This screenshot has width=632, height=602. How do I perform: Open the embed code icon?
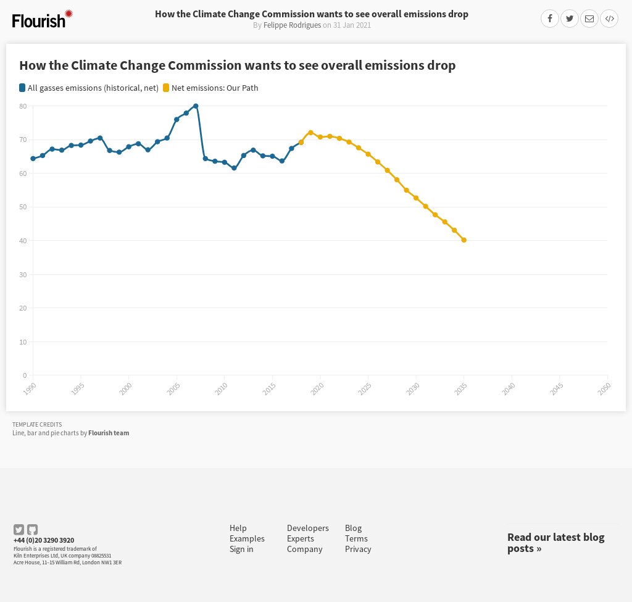coord(609,19)
